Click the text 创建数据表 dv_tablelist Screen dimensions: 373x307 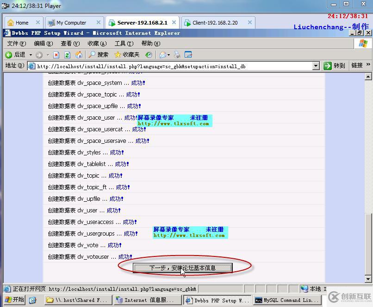(77, 164)
